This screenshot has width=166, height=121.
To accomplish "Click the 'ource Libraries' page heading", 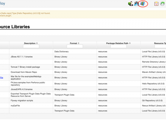I will click(15, 27).
